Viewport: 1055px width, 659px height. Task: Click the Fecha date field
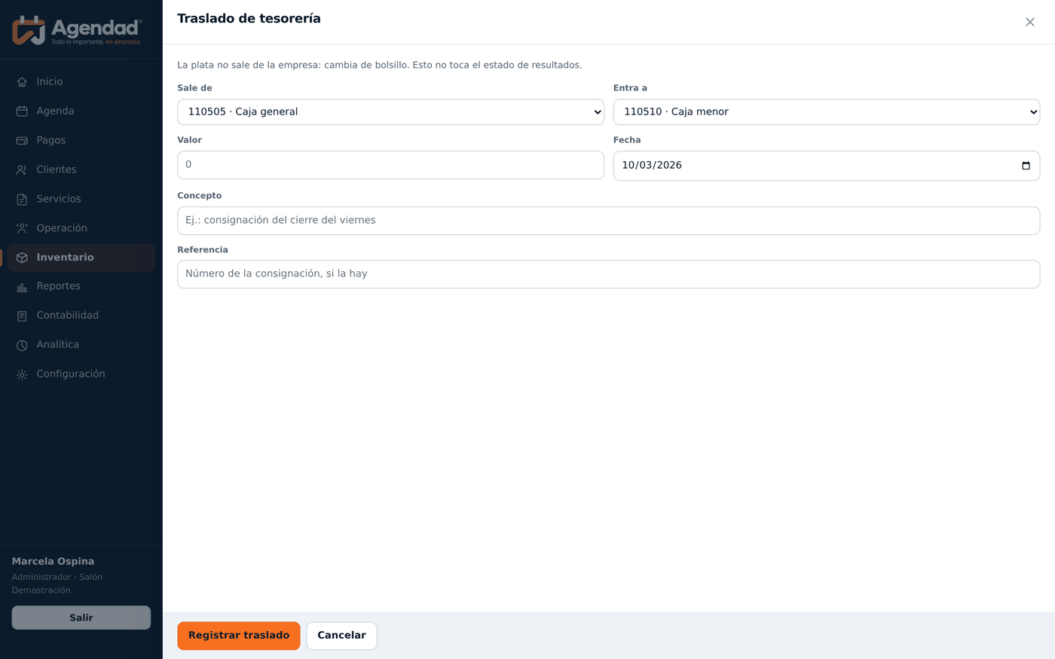[827, 166]
